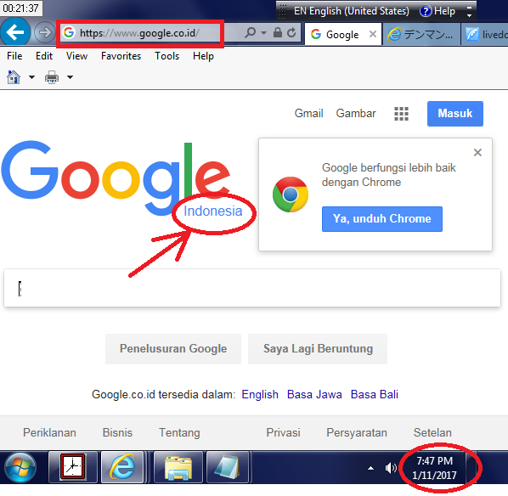The width and height of the screenshot is (508, 496).
Task: Click the Print icon in command bar
Action: [x=52, y=77]
